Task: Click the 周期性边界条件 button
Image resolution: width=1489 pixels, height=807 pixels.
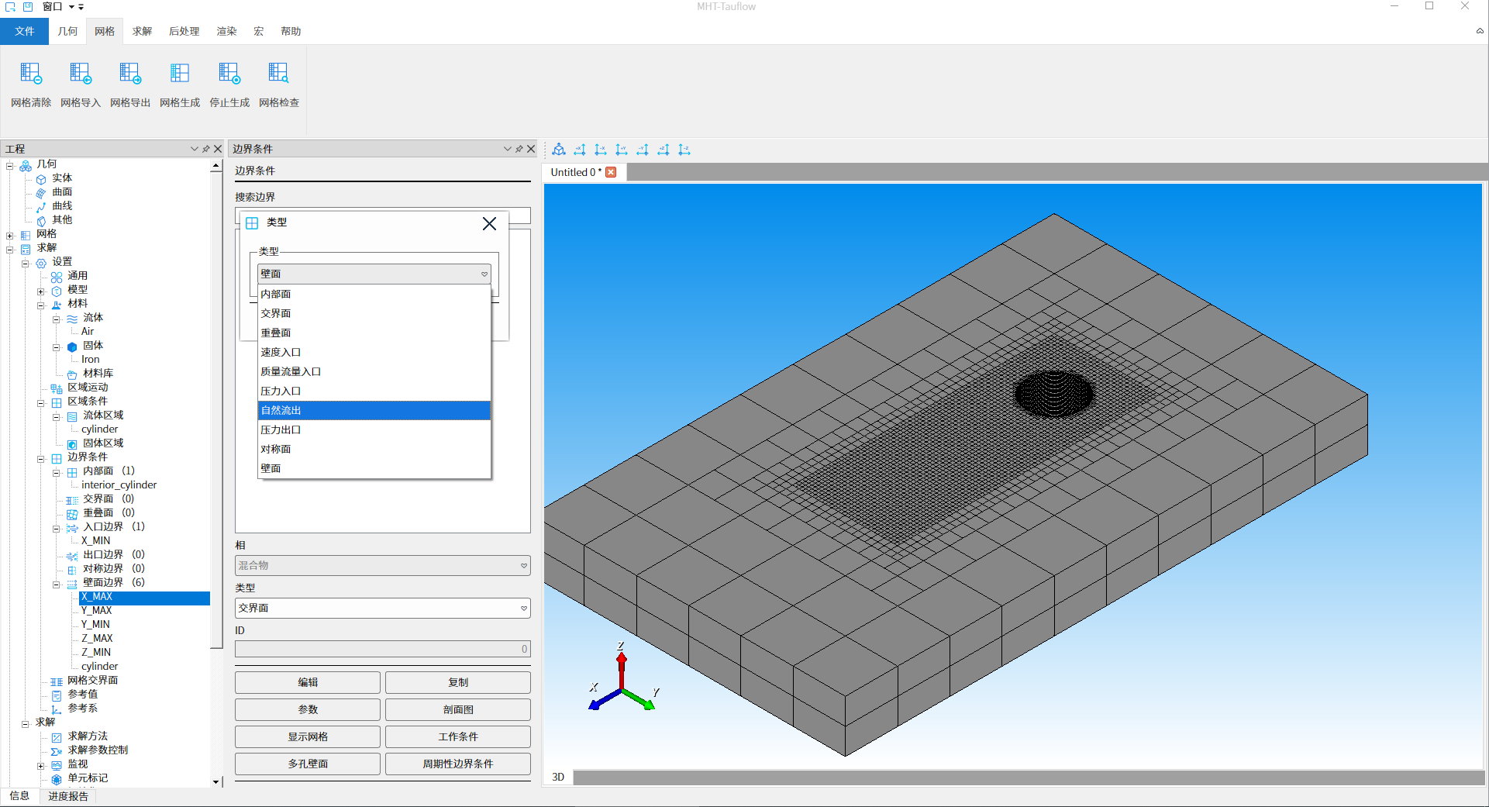Action: point(457,764)
